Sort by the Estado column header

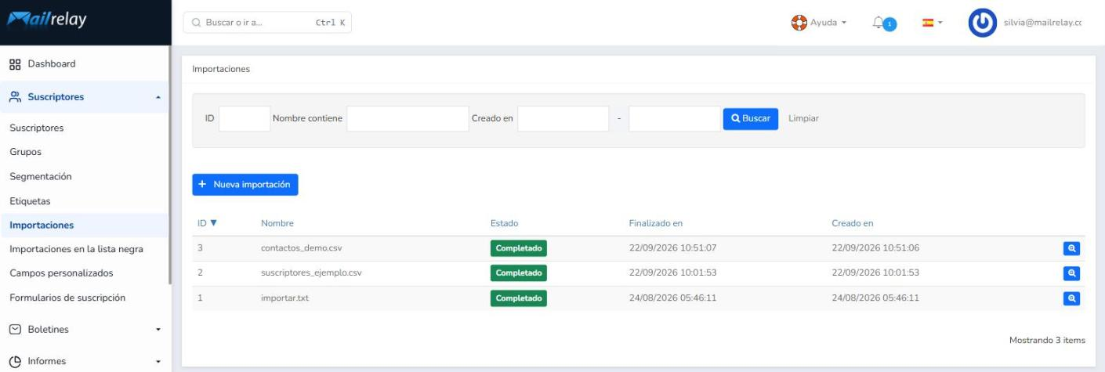point(504,223)
